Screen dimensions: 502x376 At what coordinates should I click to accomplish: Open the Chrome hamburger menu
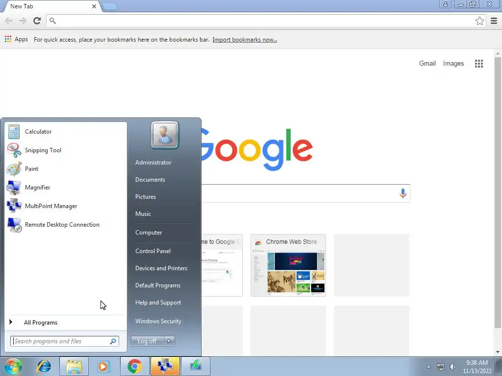click(x=494, y=21)
